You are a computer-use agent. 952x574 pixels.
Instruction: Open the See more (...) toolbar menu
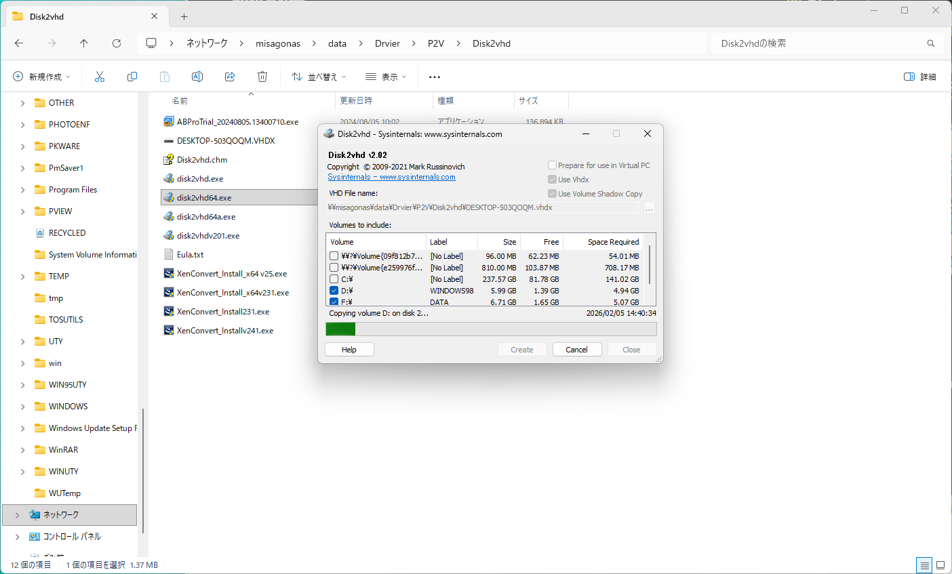[x=435, y=77]
